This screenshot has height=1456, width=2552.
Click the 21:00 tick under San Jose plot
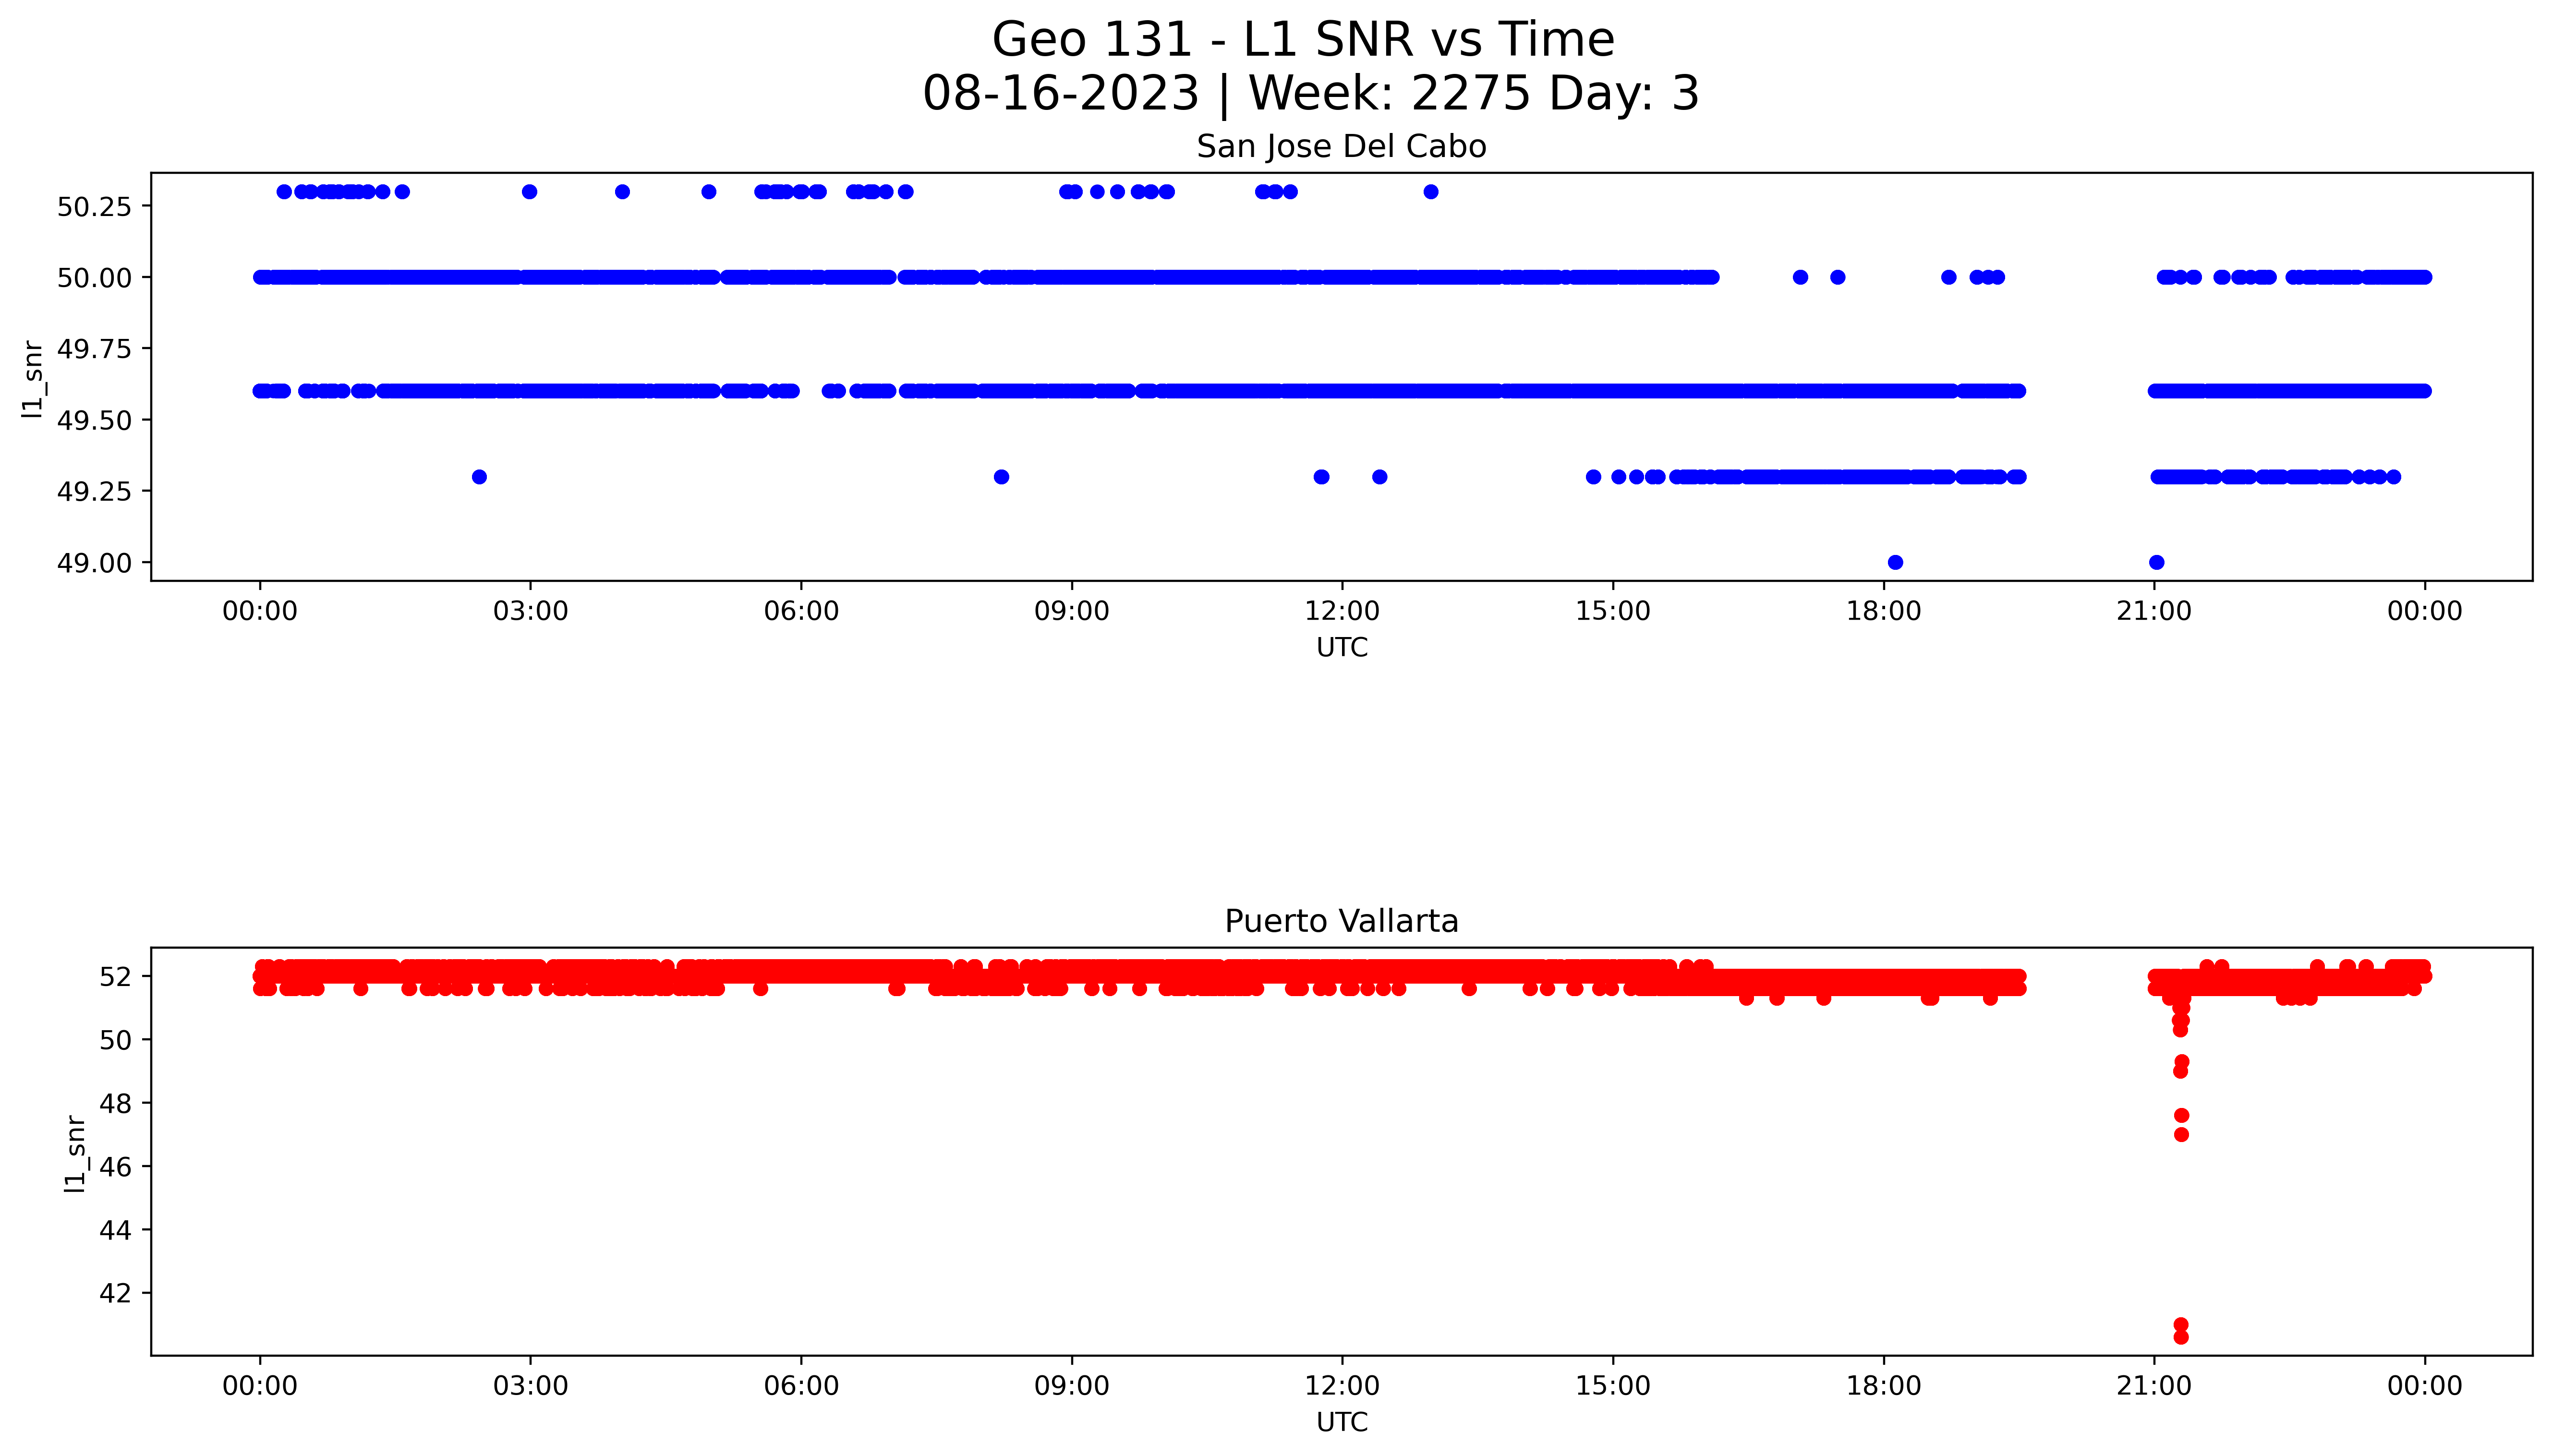(x=2154, y=611)
